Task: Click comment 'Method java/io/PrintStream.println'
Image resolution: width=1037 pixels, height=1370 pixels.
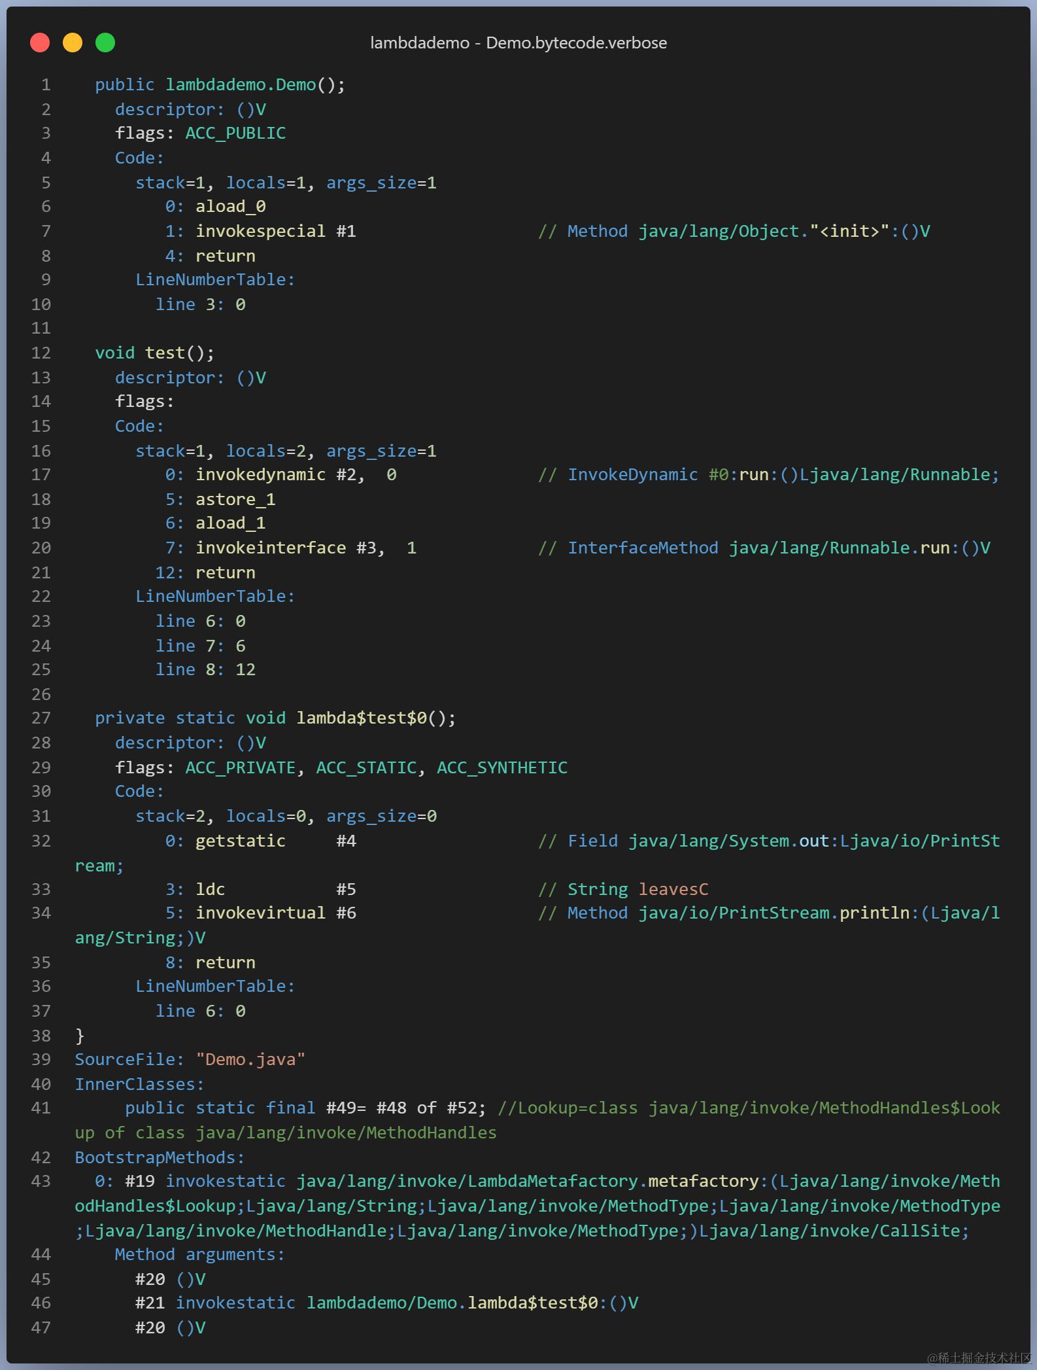Action: (x=739, y=913)
